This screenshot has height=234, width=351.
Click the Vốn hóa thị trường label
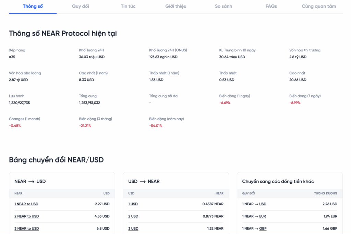(x=305, y=50)
